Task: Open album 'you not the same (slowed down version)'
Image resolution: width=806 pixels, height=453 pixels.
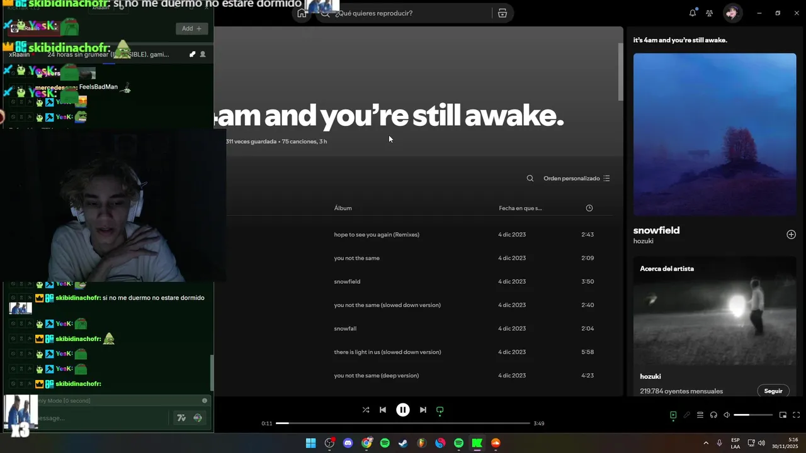Action: [387, 305]
